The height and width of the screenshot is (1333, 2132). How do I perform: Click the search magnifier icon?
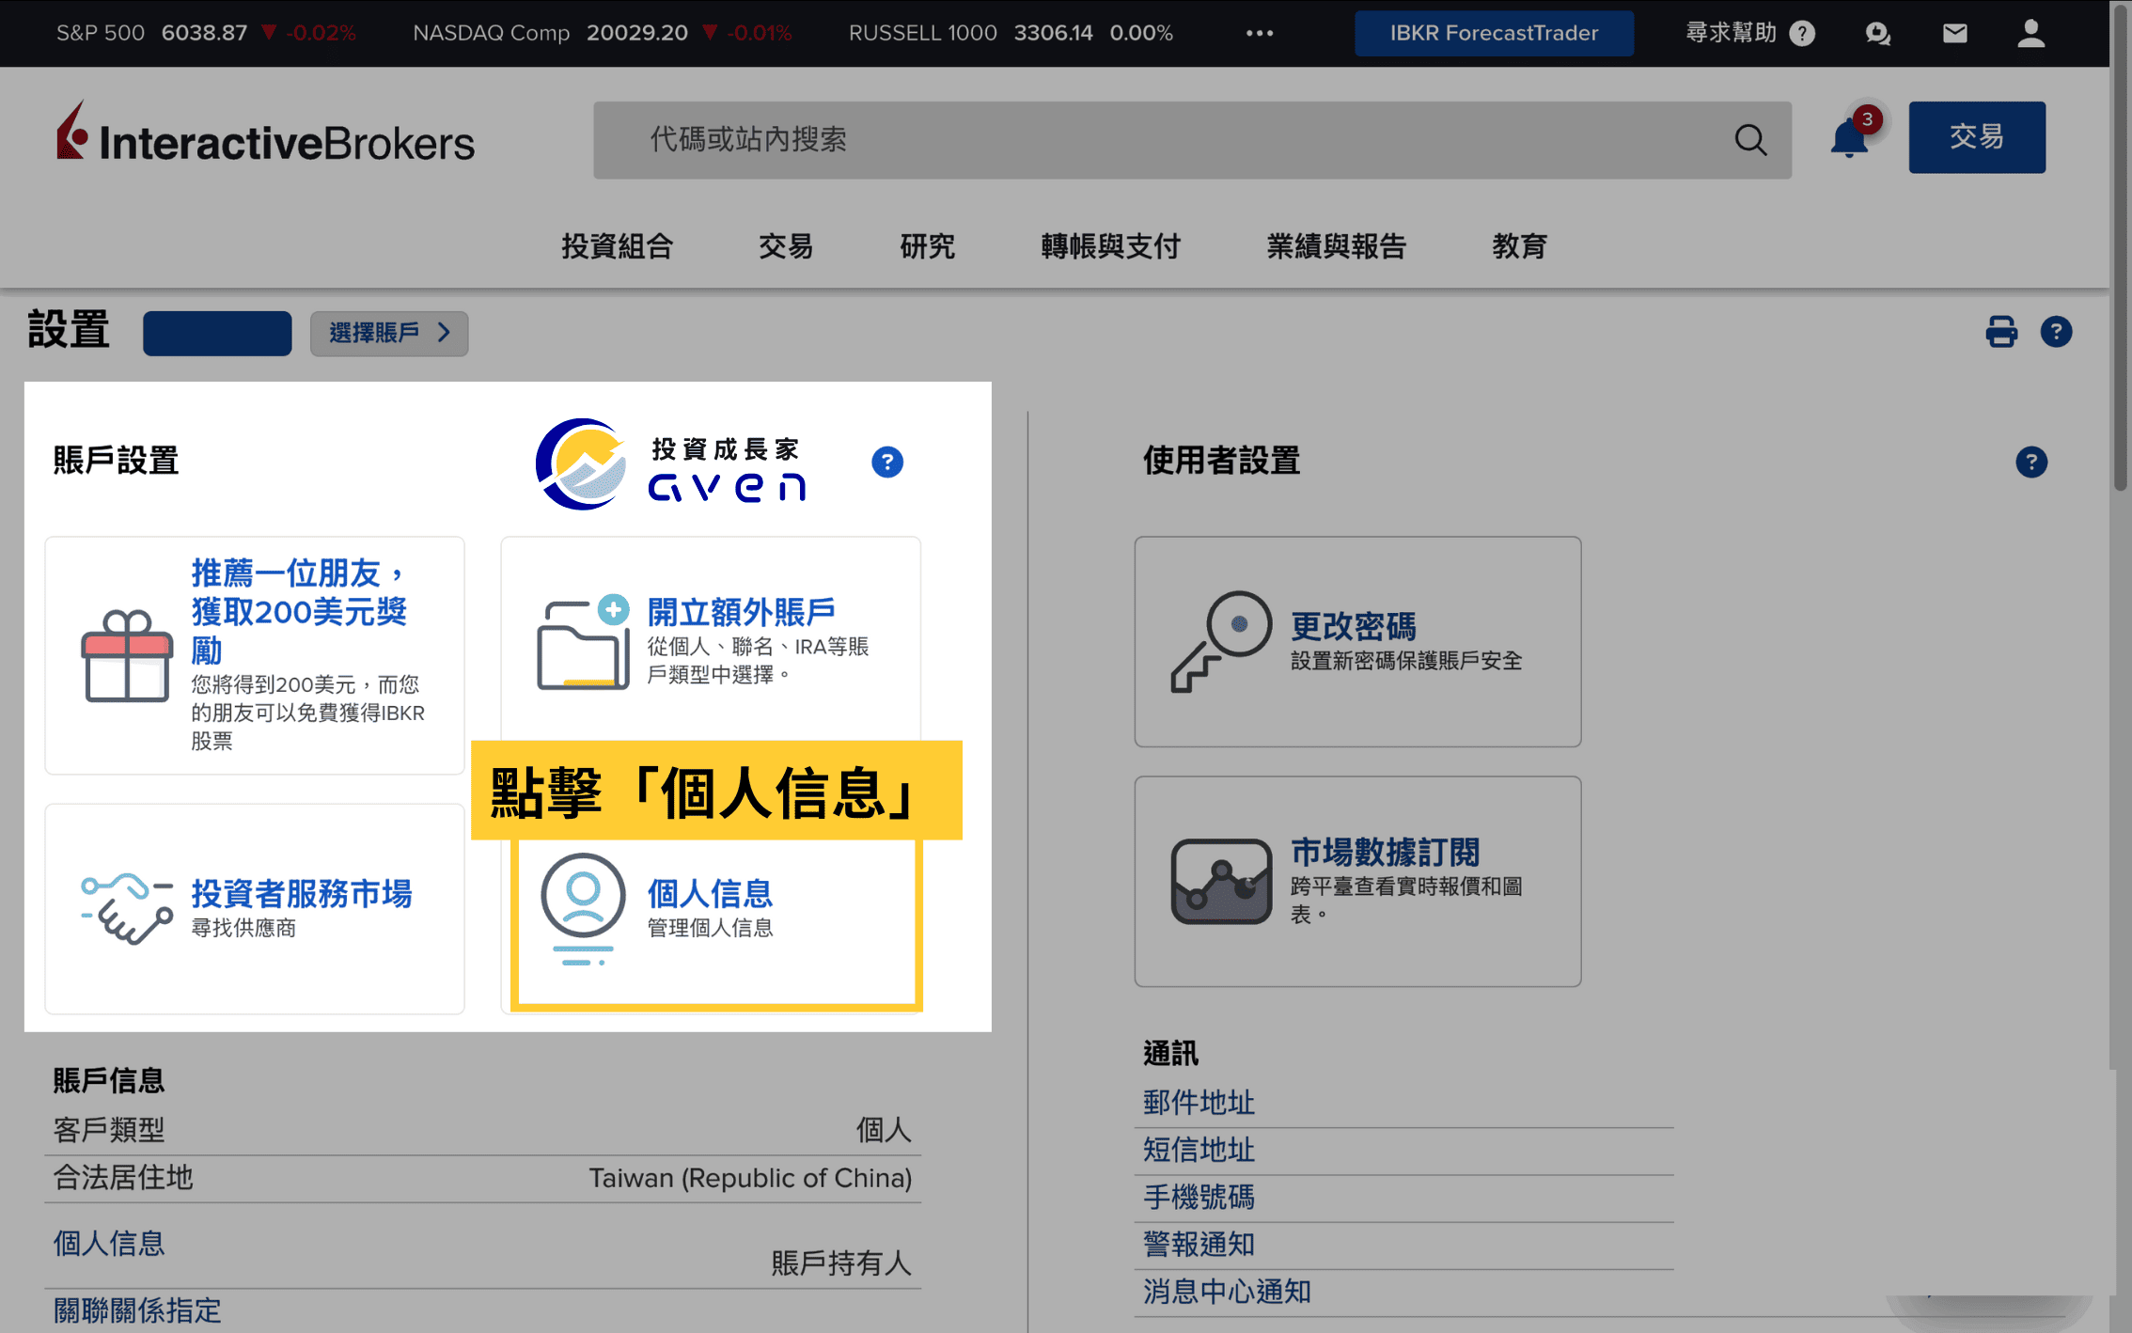tap(1750, 140)
